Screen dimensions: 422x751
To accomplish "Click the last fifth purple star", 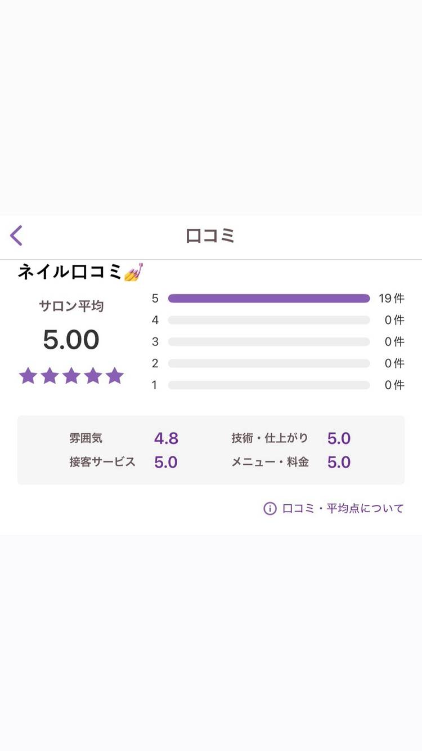I will 115,376.
